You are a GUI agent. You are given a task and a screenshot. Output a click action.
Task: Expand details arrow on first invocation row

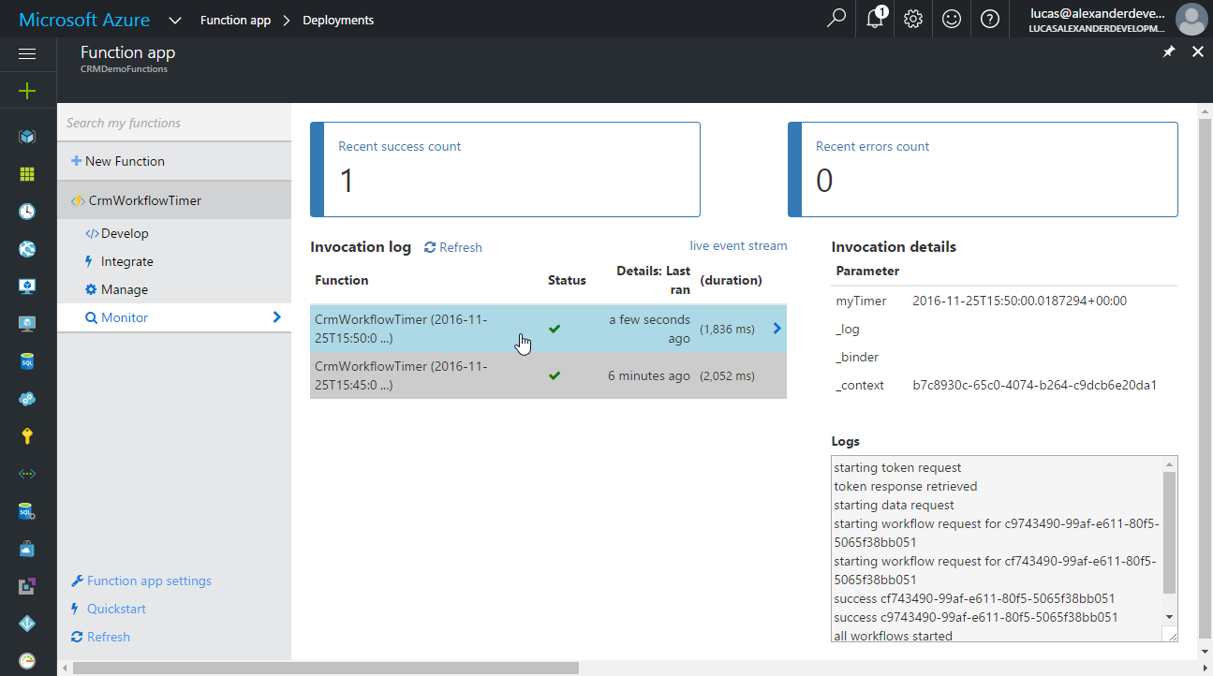[776, 329]
